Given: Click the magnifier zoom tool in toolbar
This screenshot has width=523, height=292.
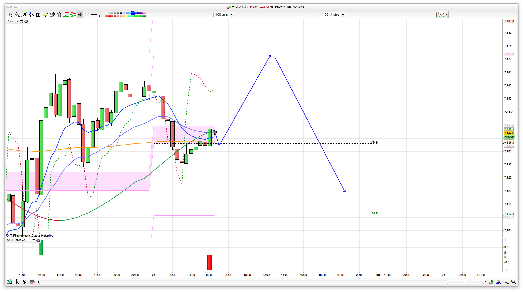Looking at the screenshot, I should pos(17,14).
